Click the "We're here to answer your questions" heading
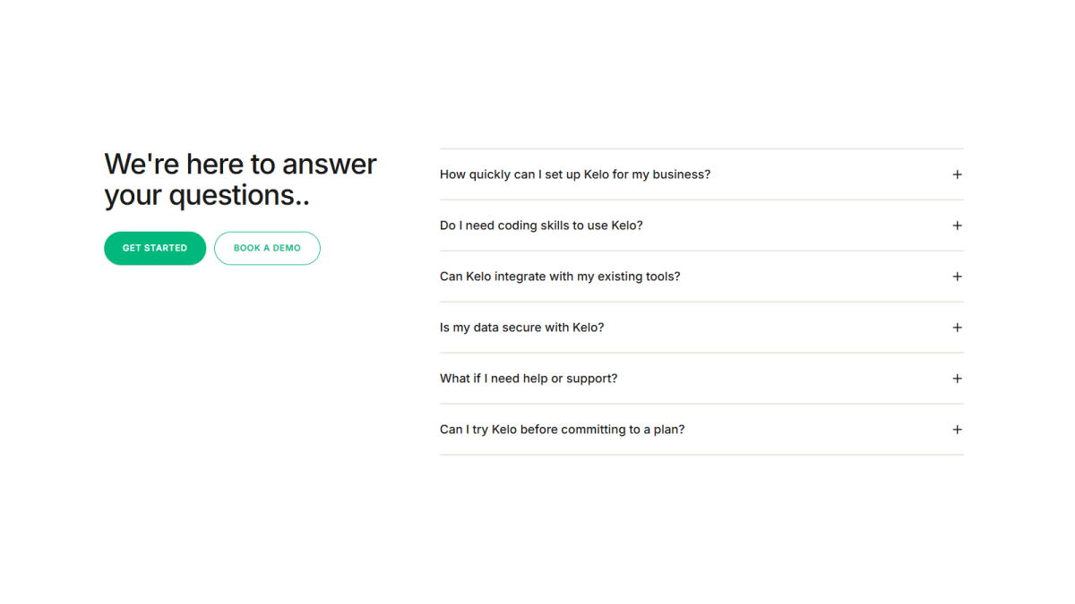1075x604 pixels. click(240, 179)
